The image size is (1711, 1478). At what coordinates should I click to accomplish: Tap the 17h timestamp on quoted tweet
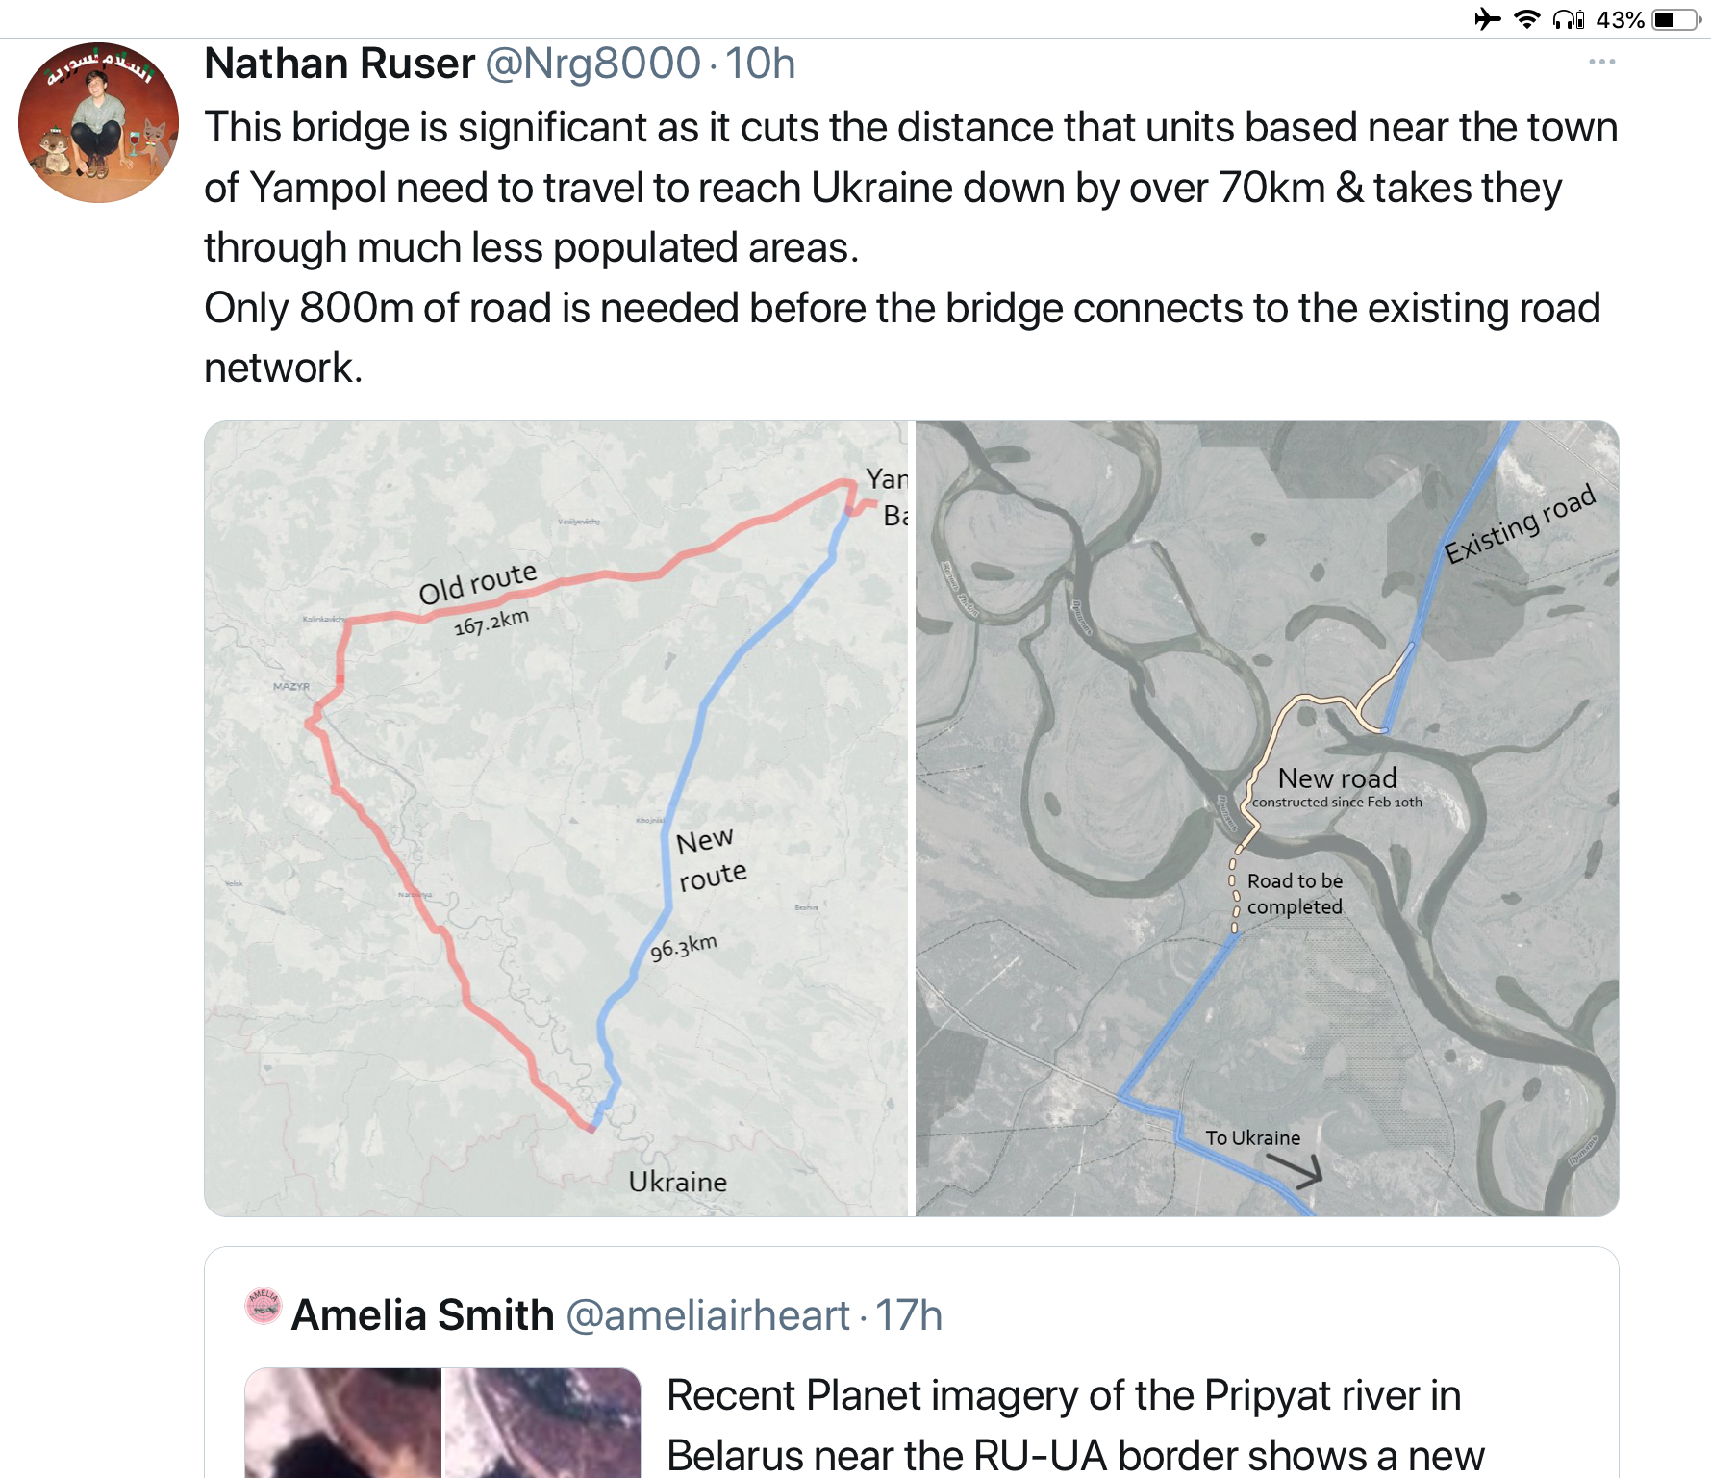pos(909,1315)
